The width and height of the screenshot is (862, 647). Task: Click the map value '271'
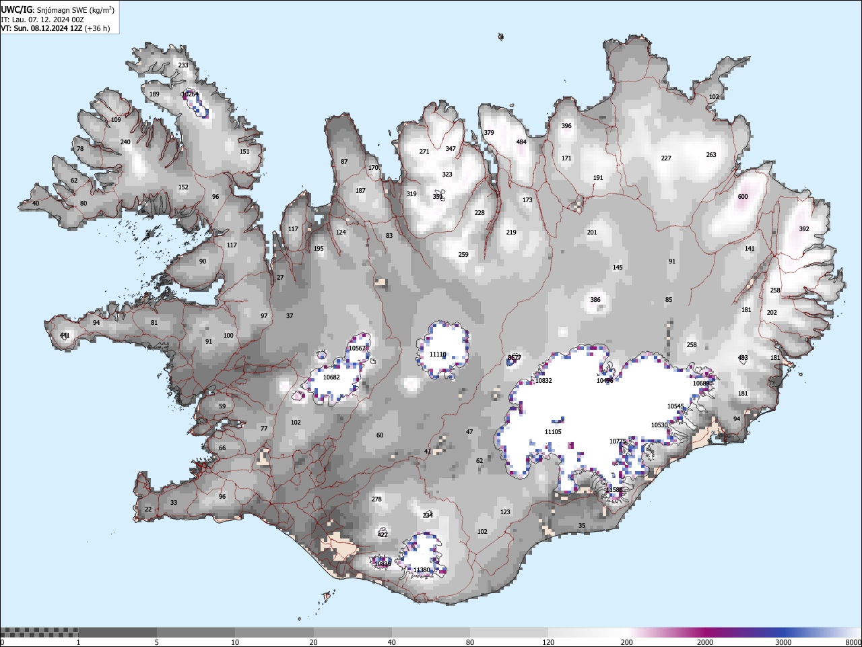coord(424,152)
